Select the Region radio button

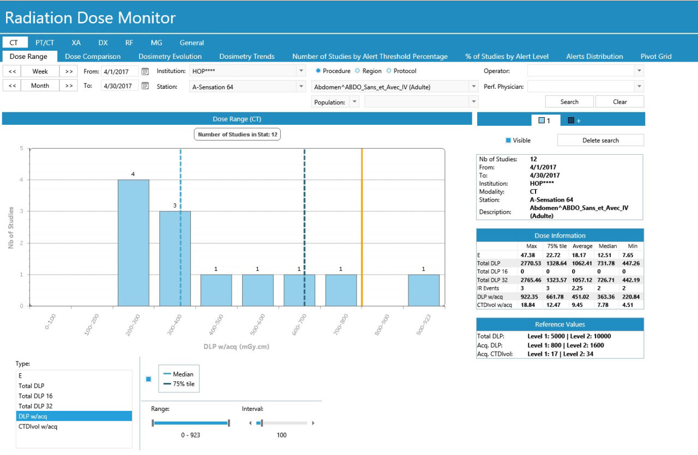tap(358, 71)
